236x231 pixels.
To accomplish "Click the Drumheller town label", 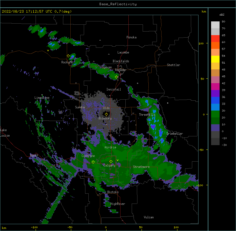I will point(175,134).
